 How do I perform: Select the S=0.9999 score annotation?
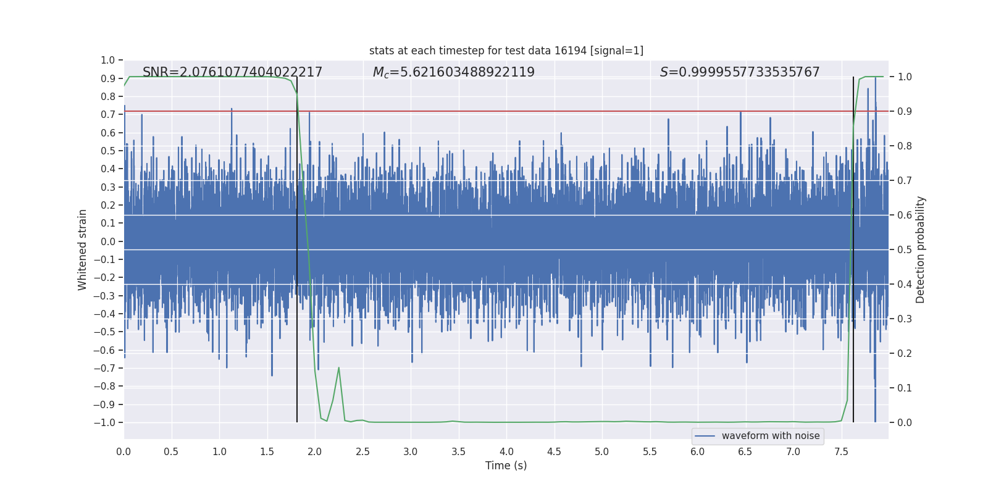[740, 72]
